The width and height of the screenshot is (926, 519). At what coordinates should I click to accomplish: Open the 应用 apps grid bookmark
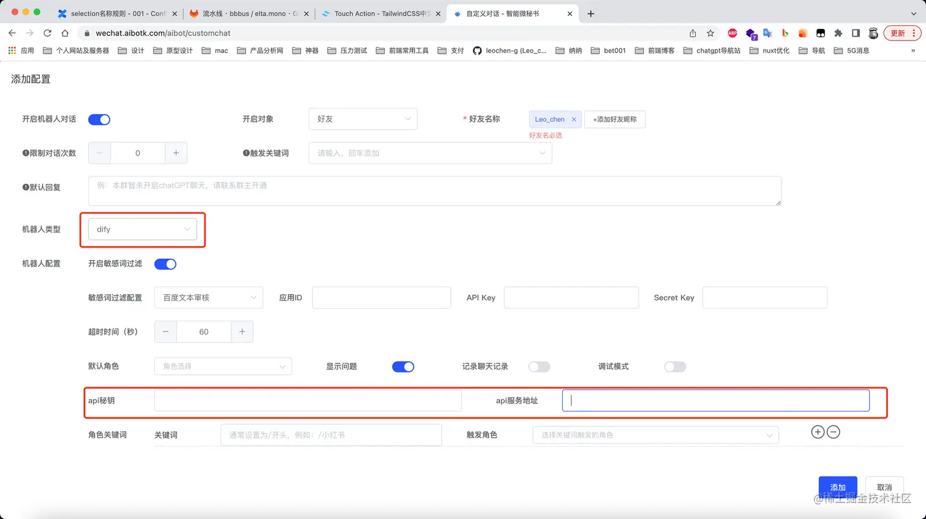coord(21,51)
